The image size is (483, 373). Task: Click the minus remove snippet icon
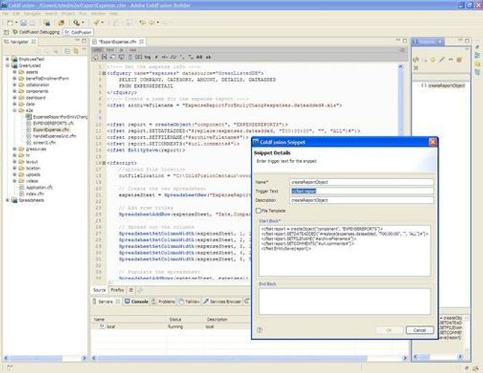point(450,60)
